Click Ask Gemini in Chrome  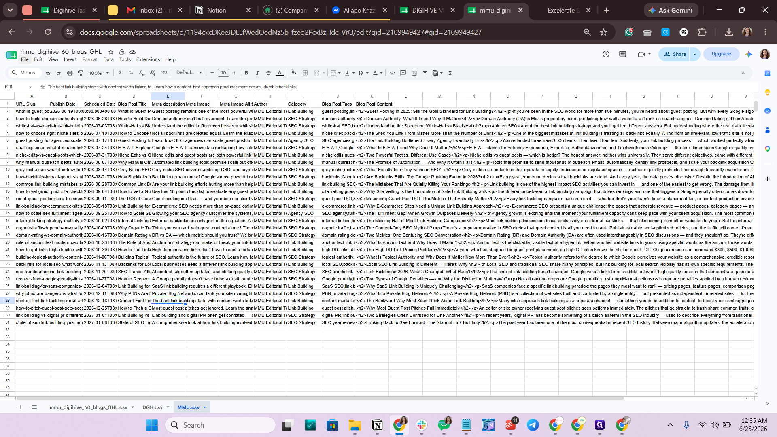(671, 10)
